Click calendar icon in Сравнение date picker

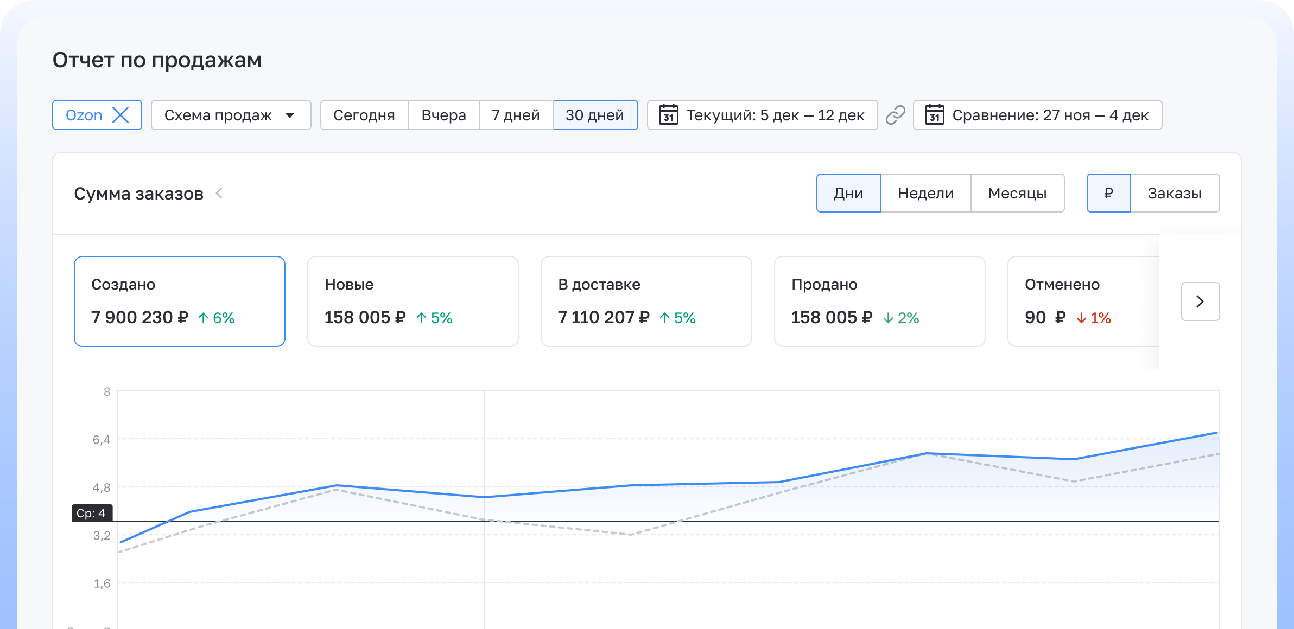coord(934,115)
